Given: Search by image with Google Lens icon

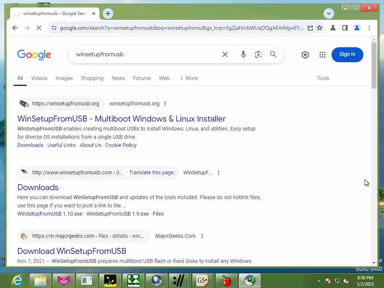Looking at the screenshot, I should [258, 54].
